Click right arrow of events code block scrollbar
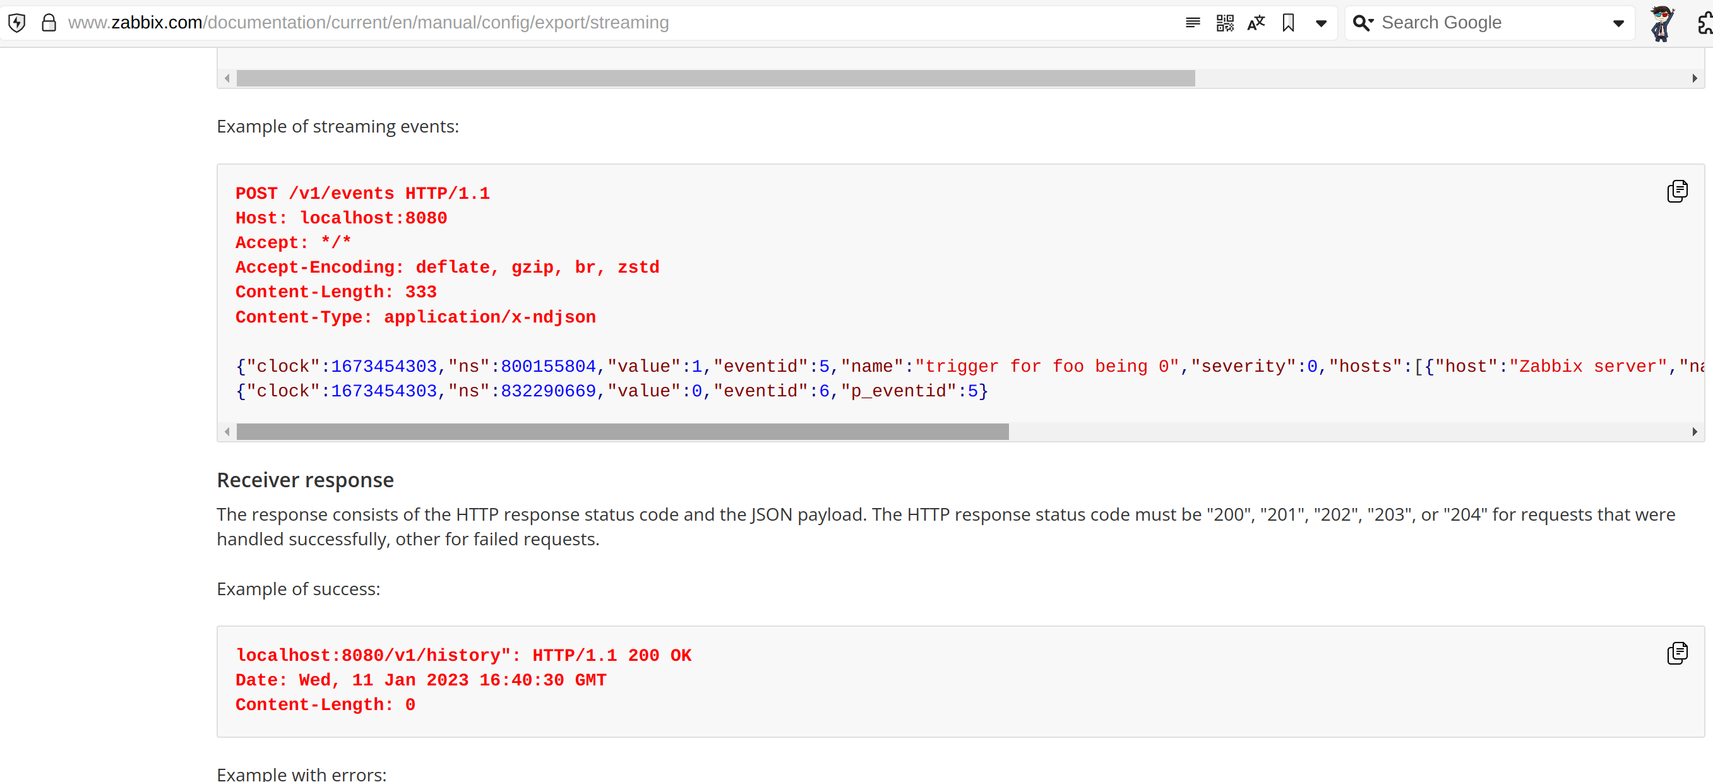This screenshot has height=782, width=1713. point(1693,432)
